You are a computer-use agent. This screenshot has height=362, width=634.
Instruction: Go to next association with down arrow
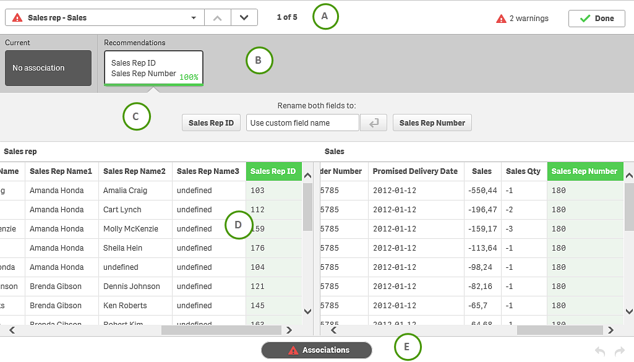[244, 18]
